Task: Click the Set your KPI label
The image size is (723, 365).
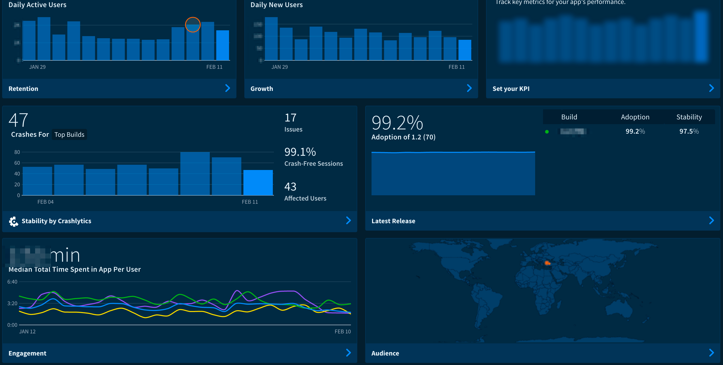Action: point(511,89)
